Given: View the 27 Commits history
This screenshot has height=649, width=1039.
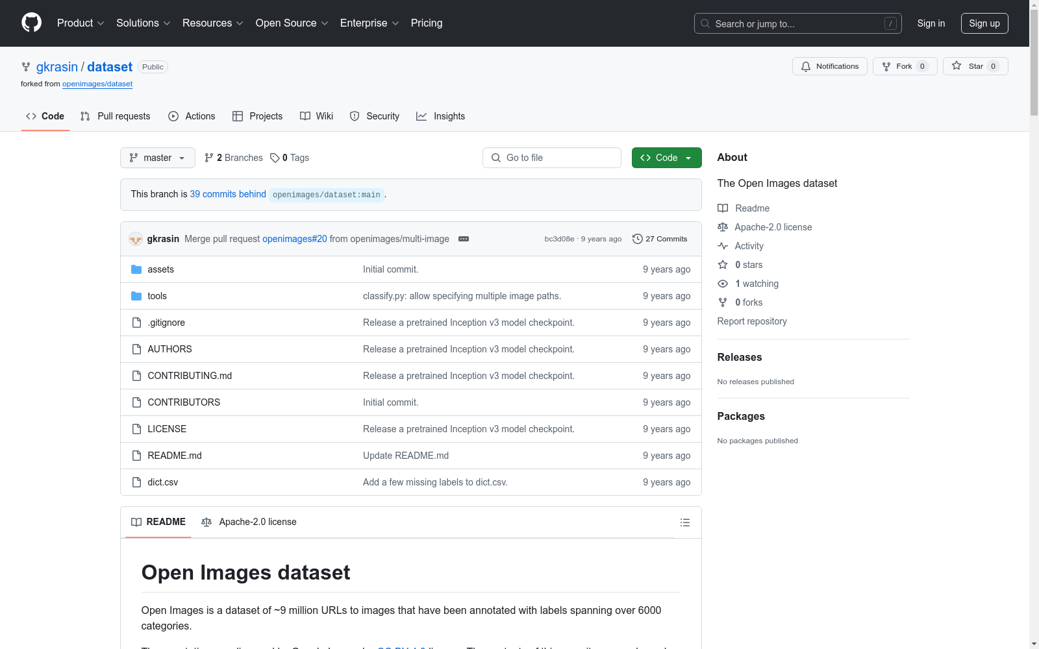Looking at the screenshot, I should point(660,239).
